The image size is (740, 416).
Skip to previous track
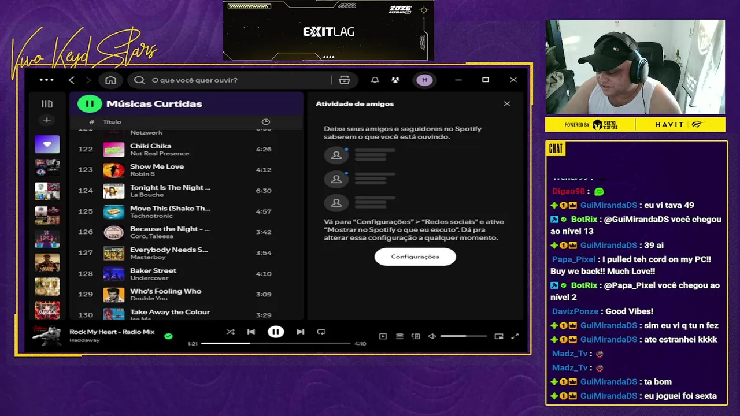(251, 332)
